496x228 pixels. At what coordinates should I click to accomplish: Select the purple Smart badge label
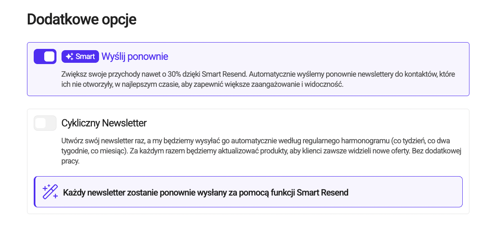(x=80, y=56)
